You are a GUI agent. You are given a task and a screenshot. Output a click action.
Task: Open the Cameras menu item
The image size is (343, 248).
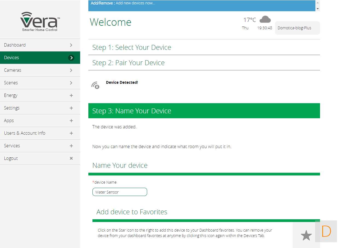coord(40,70)
